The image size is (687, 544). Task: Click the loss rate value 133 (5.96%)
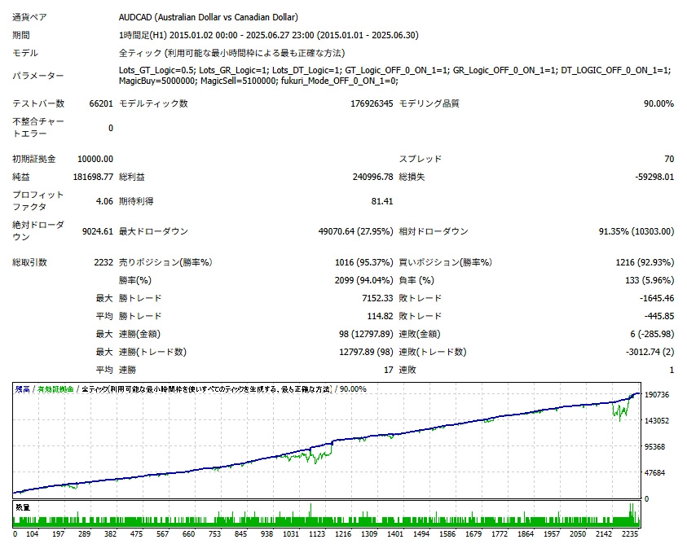click(650, 280)
